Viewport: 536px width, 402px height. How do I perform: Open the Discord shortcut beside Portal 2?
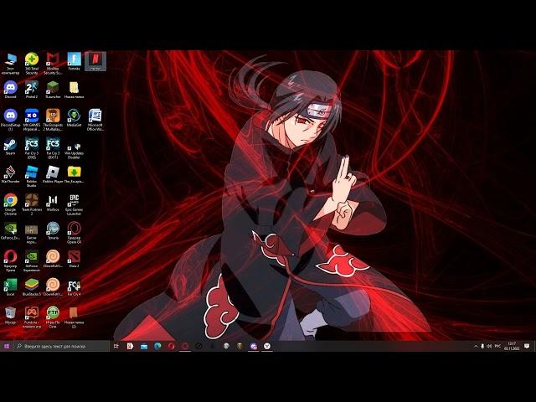[10, 90]
